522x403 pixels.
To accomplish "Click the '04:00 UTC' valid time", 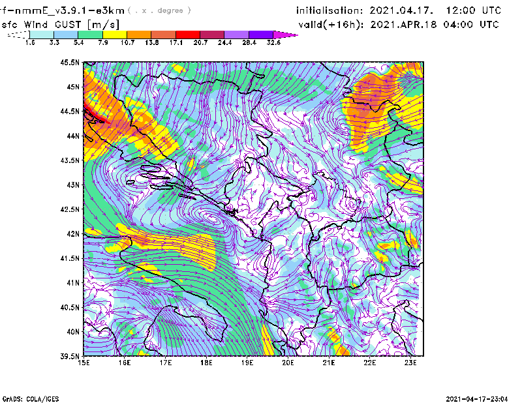I will click(x=471, y=25).
